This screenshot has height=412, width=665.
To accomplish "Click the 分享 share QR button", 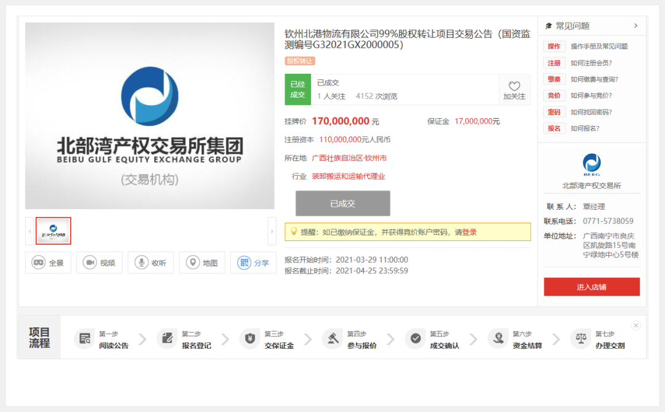I will pos(253,263).
